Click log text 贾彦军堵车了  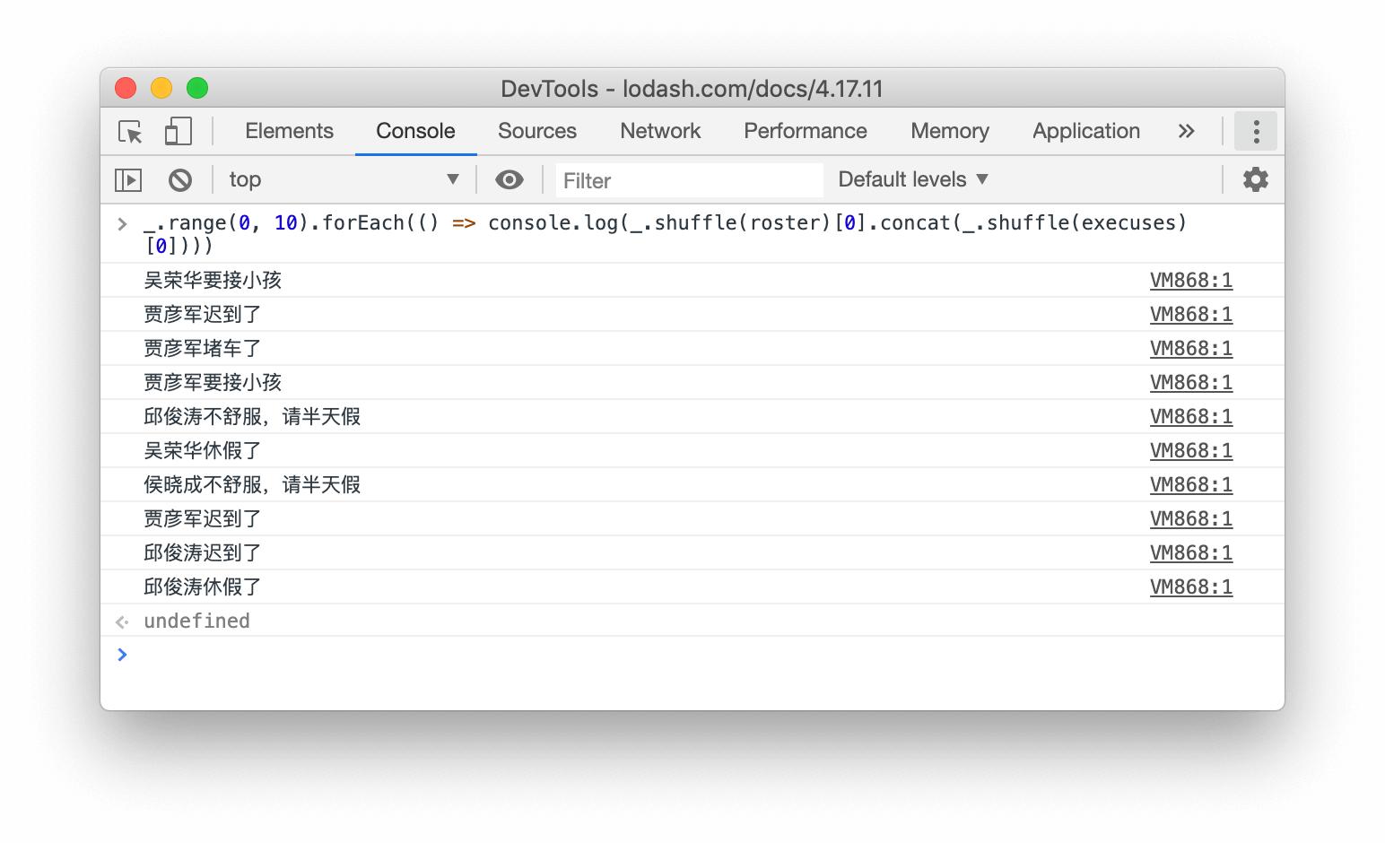tap(203, 349)
